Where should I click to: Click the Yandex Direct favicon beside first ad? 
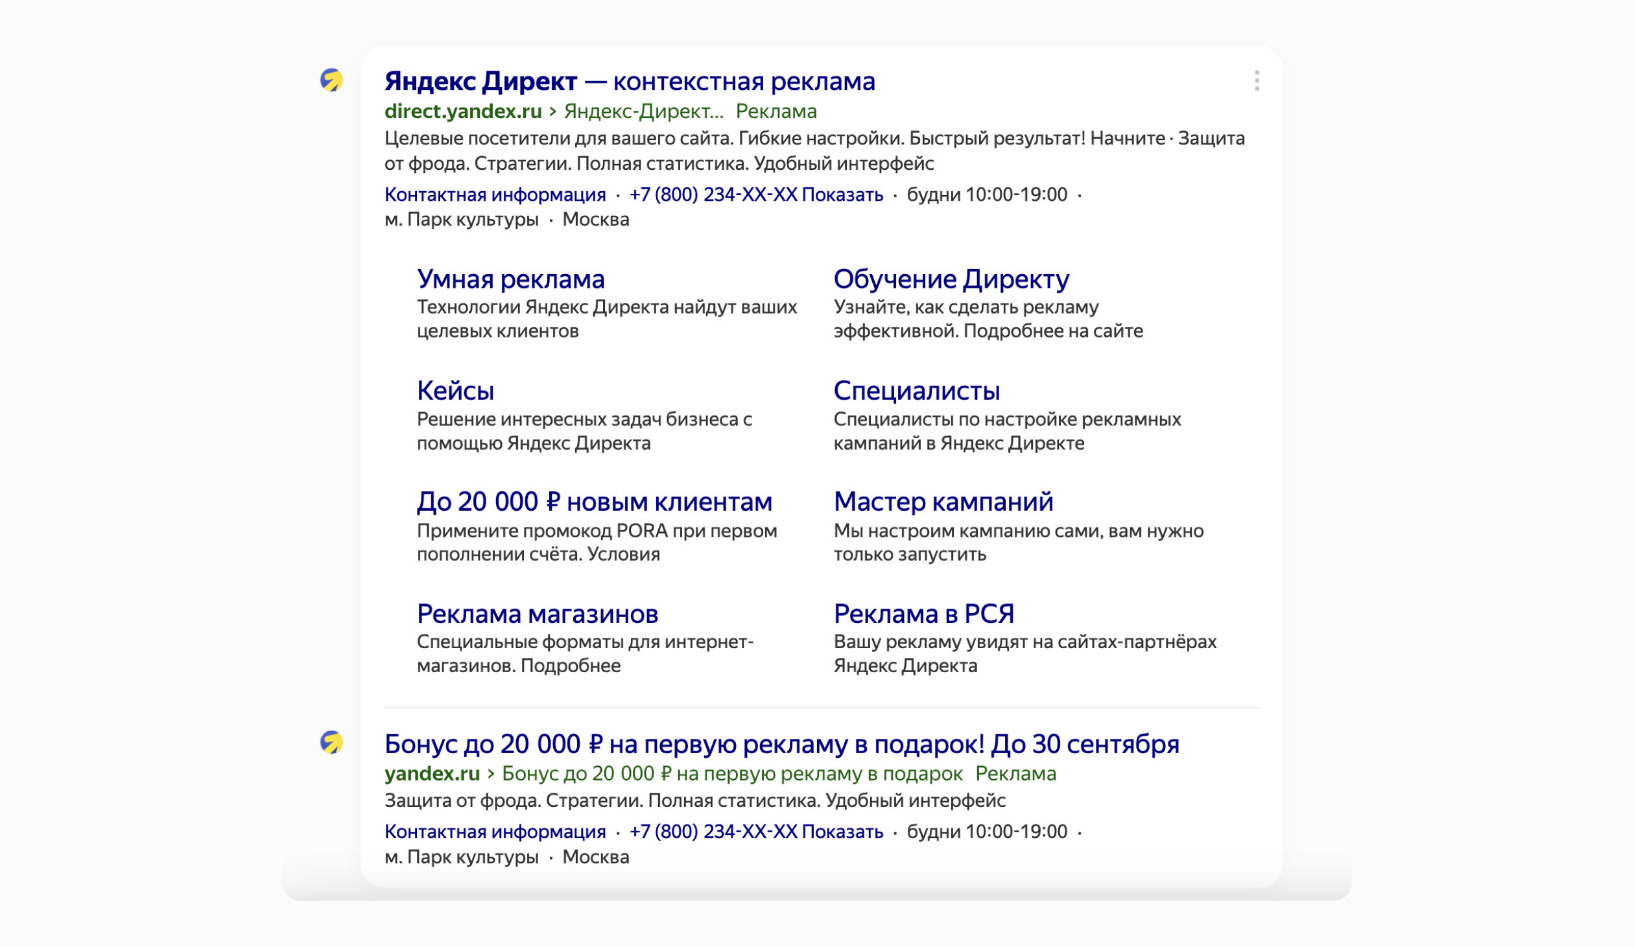coord(331,80)
